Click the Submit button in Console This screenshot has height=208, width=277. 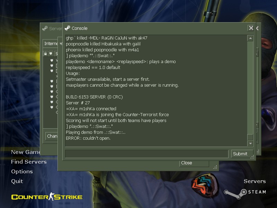click(242, 154)
